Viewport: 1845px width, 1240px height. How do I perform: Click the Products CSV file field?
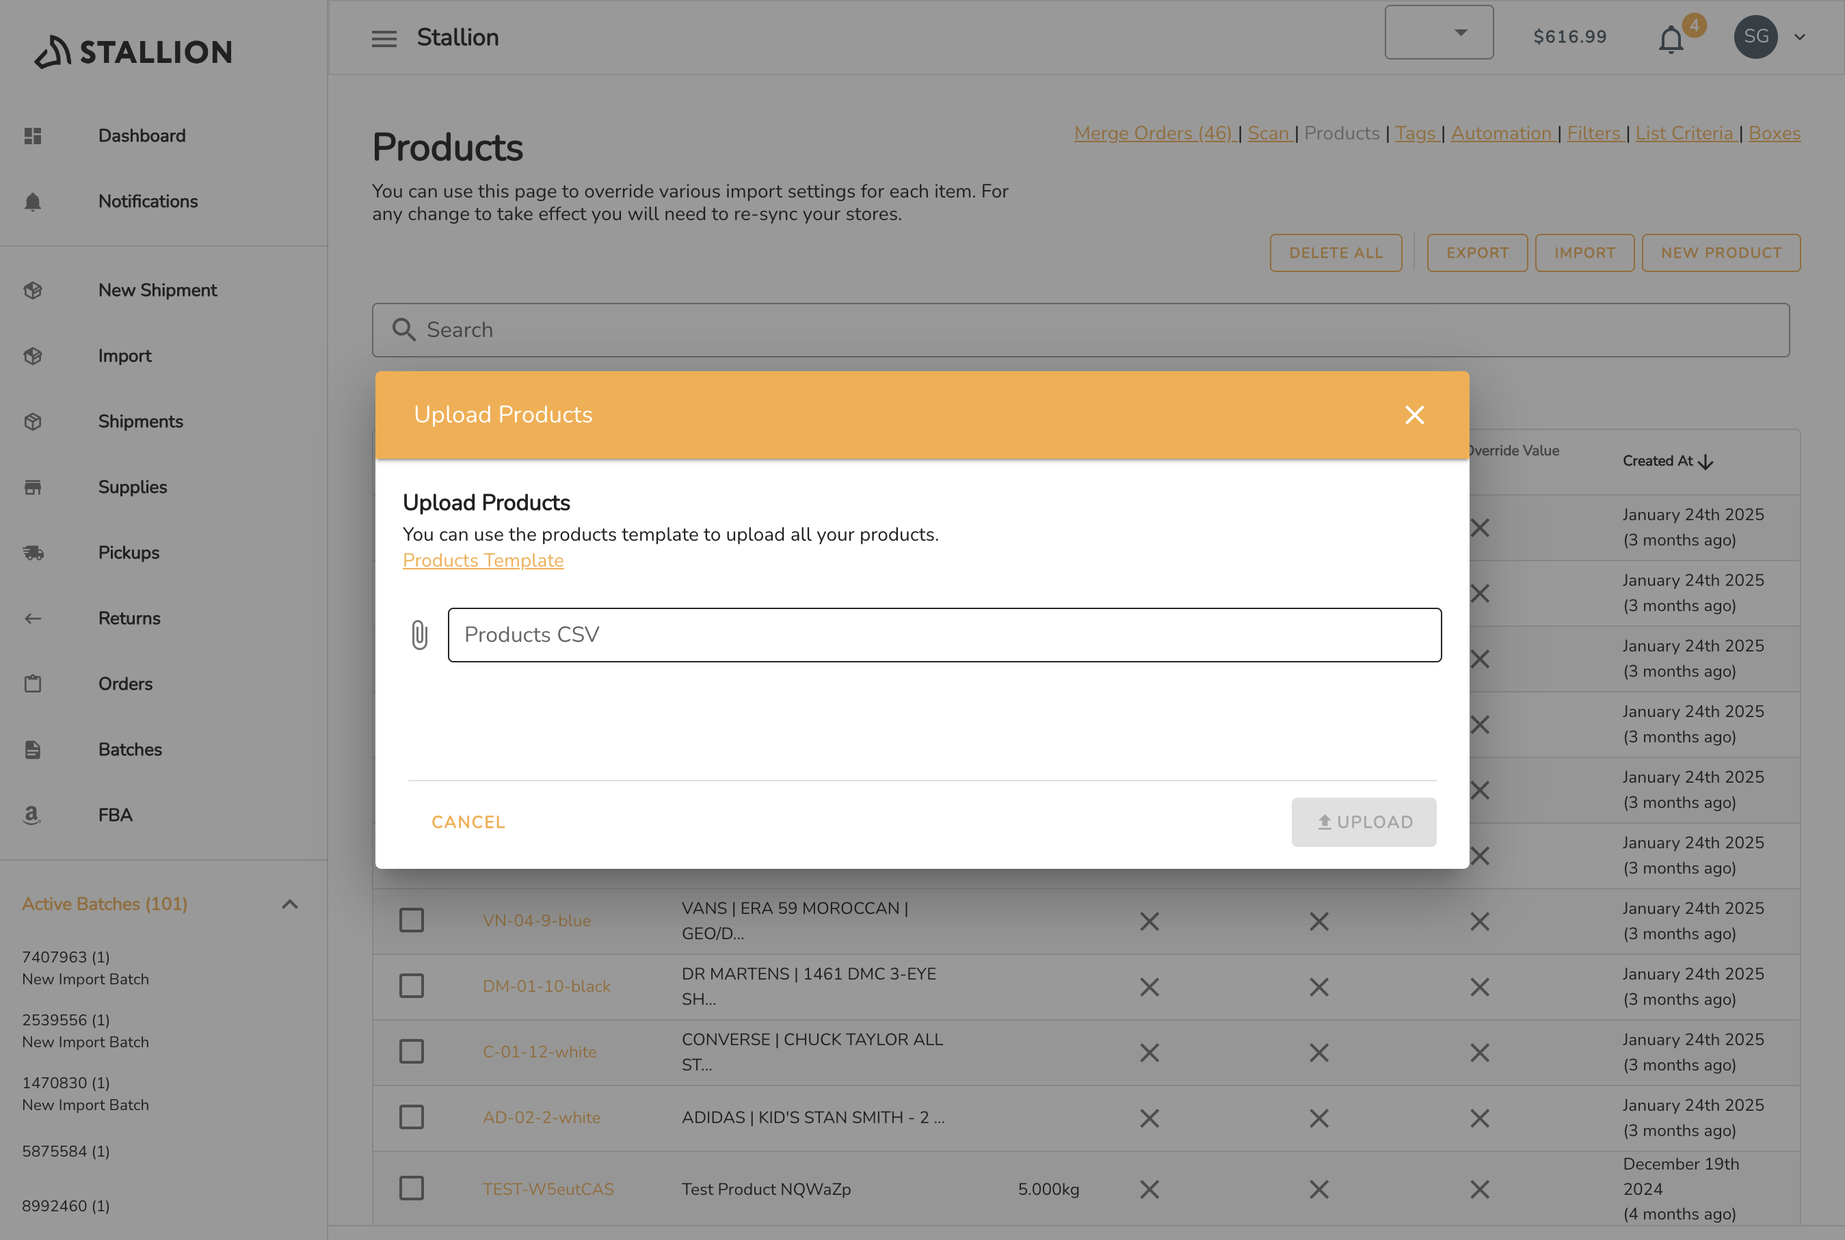click(x=944, y=635)
